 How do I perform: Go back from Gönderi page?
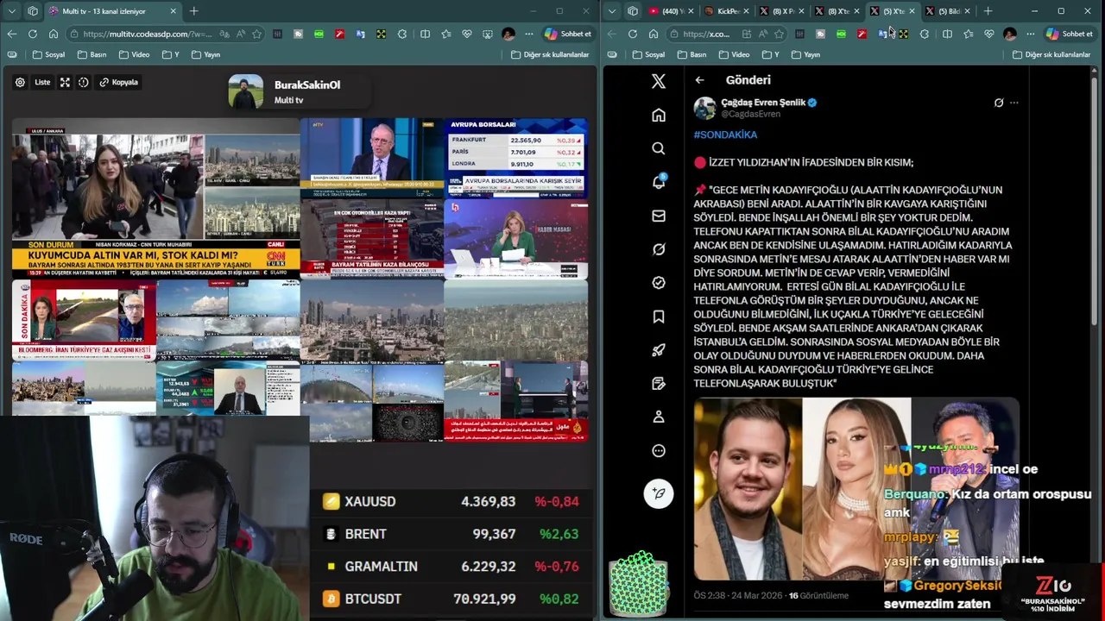[x=700, y=80]
